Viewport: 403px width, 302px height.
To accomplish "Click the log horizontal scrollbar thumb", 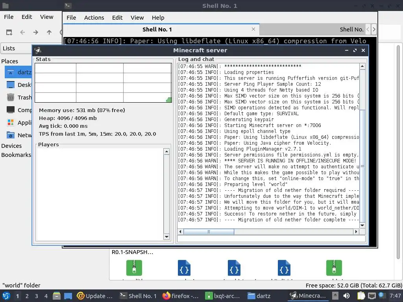I will point(209,232).
